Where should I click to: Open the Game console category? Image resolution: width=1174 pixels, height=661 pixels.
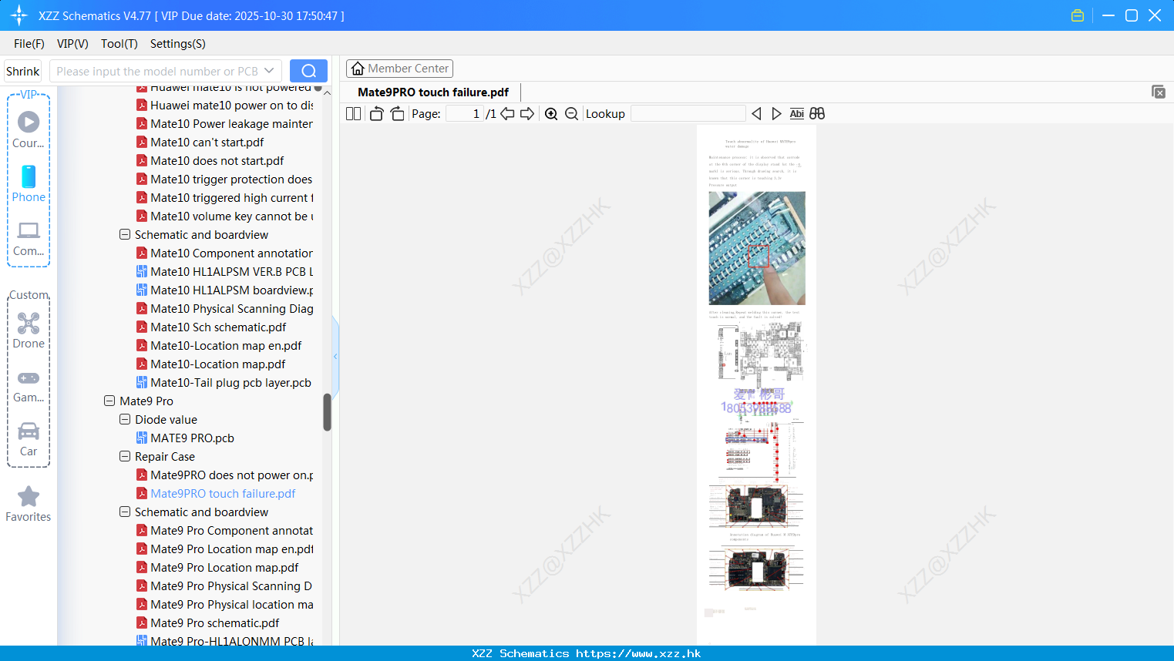pyautogui.click(x=29, y=385)
